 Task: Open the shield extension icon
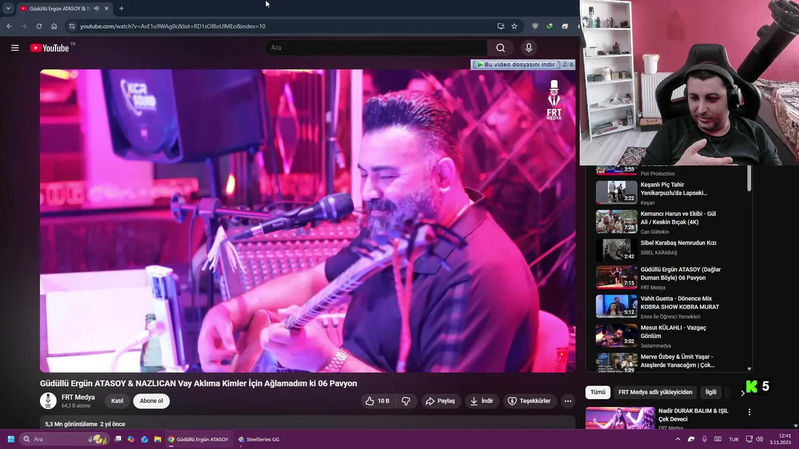click(535, 26)
